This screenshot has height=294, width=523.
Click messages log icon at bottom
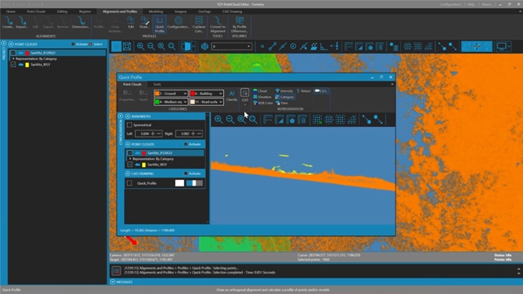coord(116,270)
